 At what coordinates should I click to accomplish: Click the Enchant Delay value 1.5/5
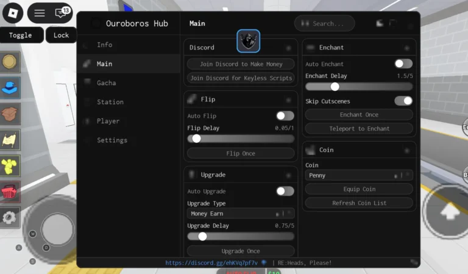[405, 76]
